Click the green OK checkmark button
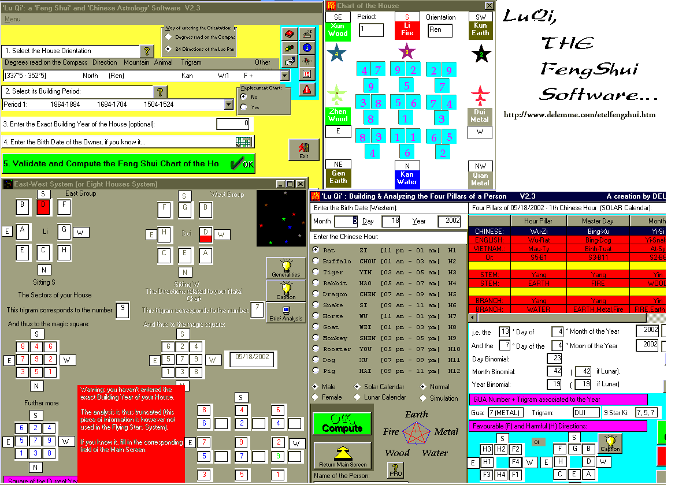The height and width of the screenshot is (485, 675). pos(242,164)
